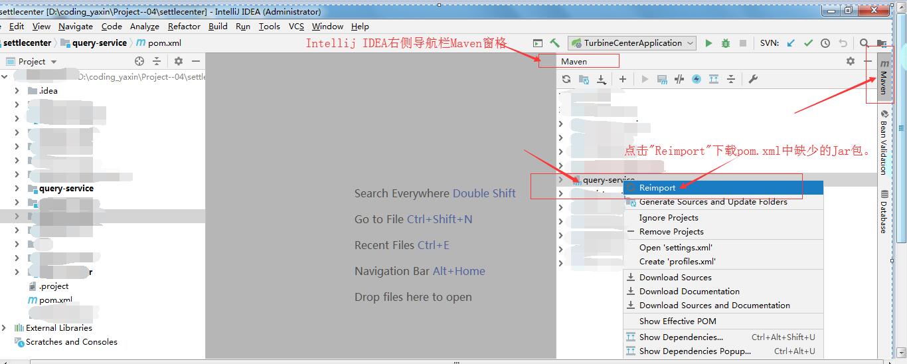This screenshot has width=907, height=364.
Task: Click Generate Sources and Update Folders toolbar icon
Action: pyautogui.click(x=584, y=79)
